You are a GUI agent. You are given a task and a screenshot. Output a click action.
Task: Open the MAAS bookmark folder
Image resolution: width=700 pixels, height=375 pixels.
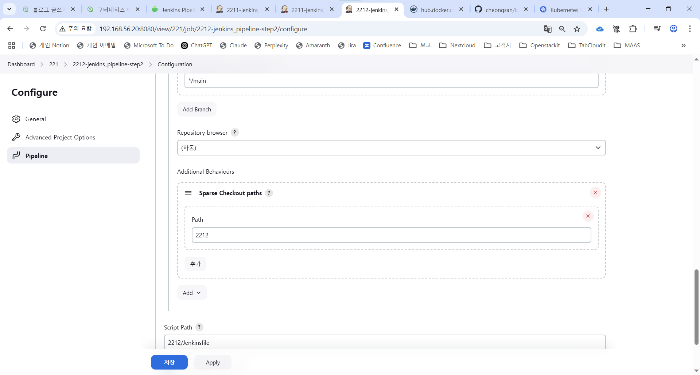coord(627,46)
